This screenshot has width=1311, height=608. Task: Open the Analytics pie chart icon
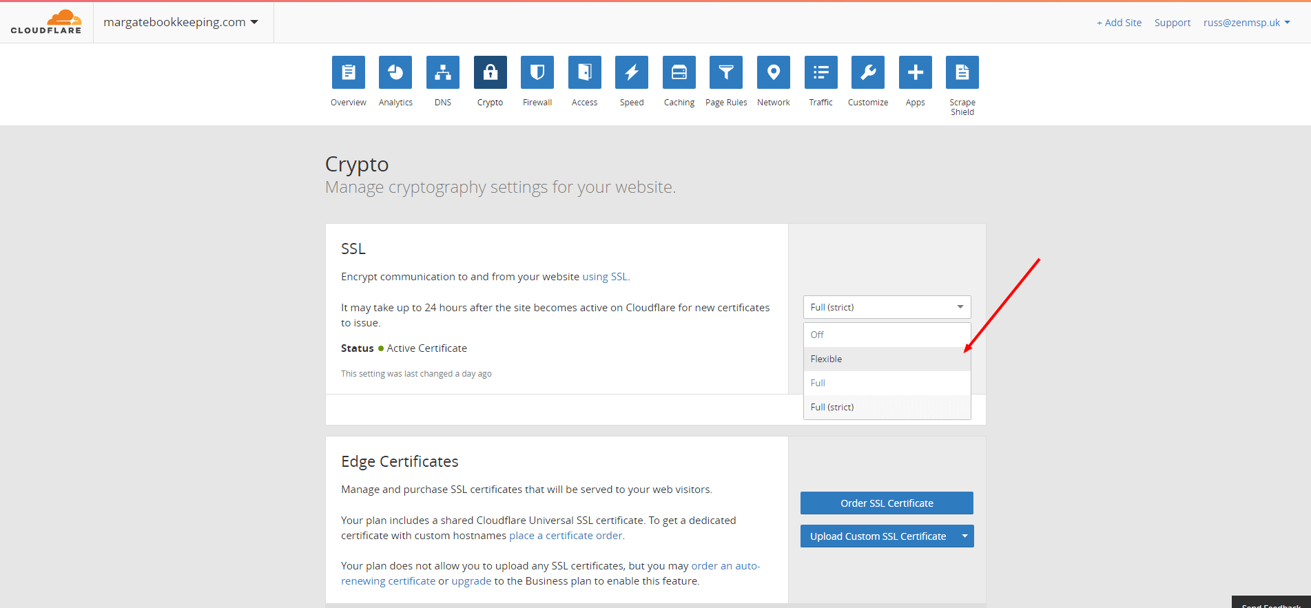(395, 72)
